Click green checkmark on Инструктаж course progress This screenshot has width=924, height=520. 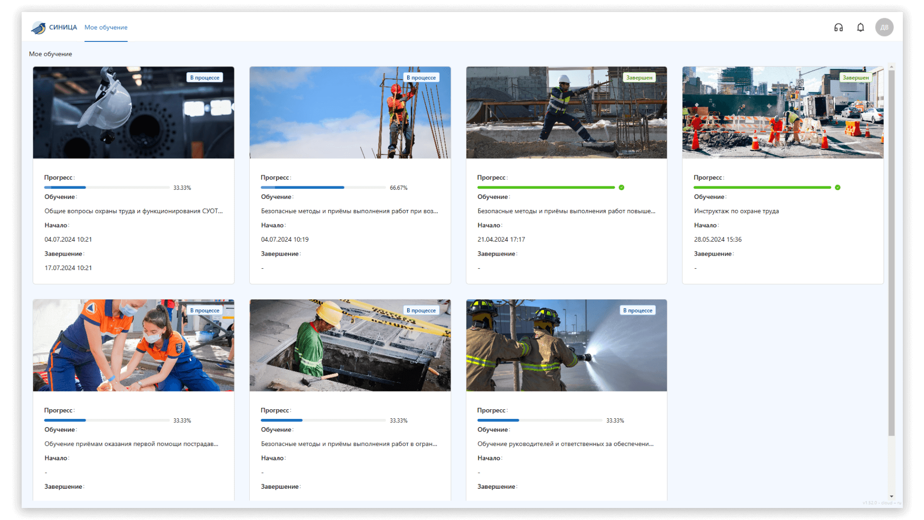tap(837, 187)
